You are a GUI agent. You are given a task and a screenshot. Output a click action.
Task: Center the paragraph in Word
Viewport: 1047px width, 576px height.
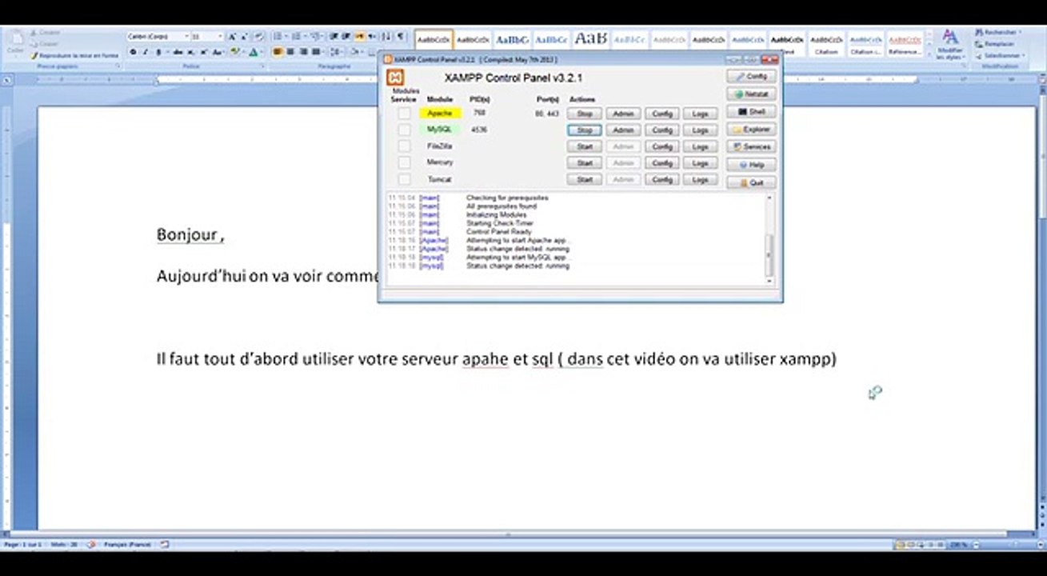(289, 52)
